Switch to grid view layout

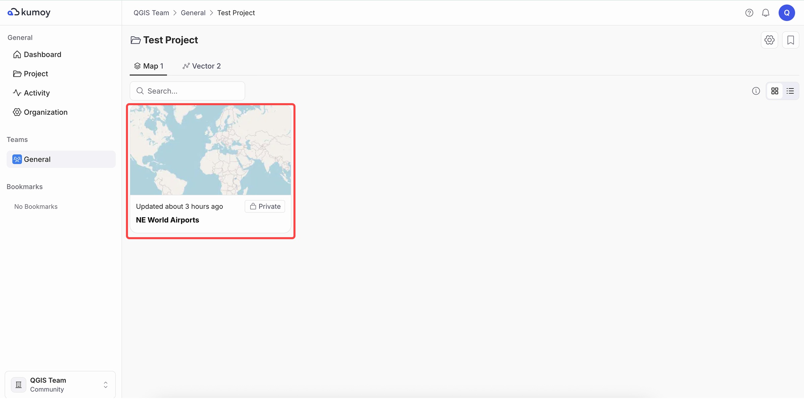[x=775, y=91]
